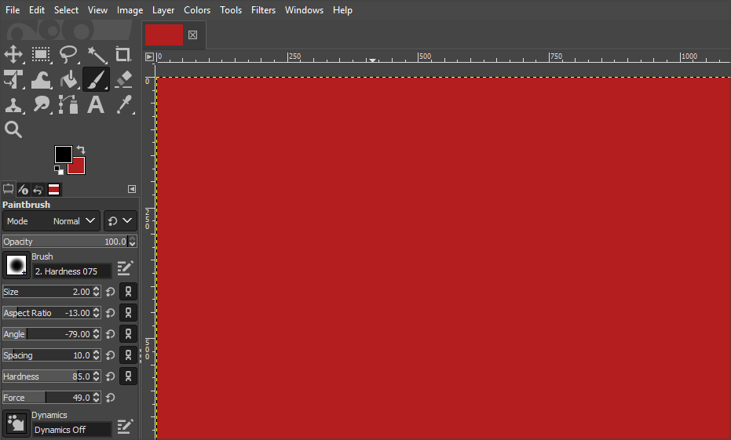Toggle link Size to brush default
The width and height of the screenshot is (731, 440).
pyautogui.click(x=128, y=292)
